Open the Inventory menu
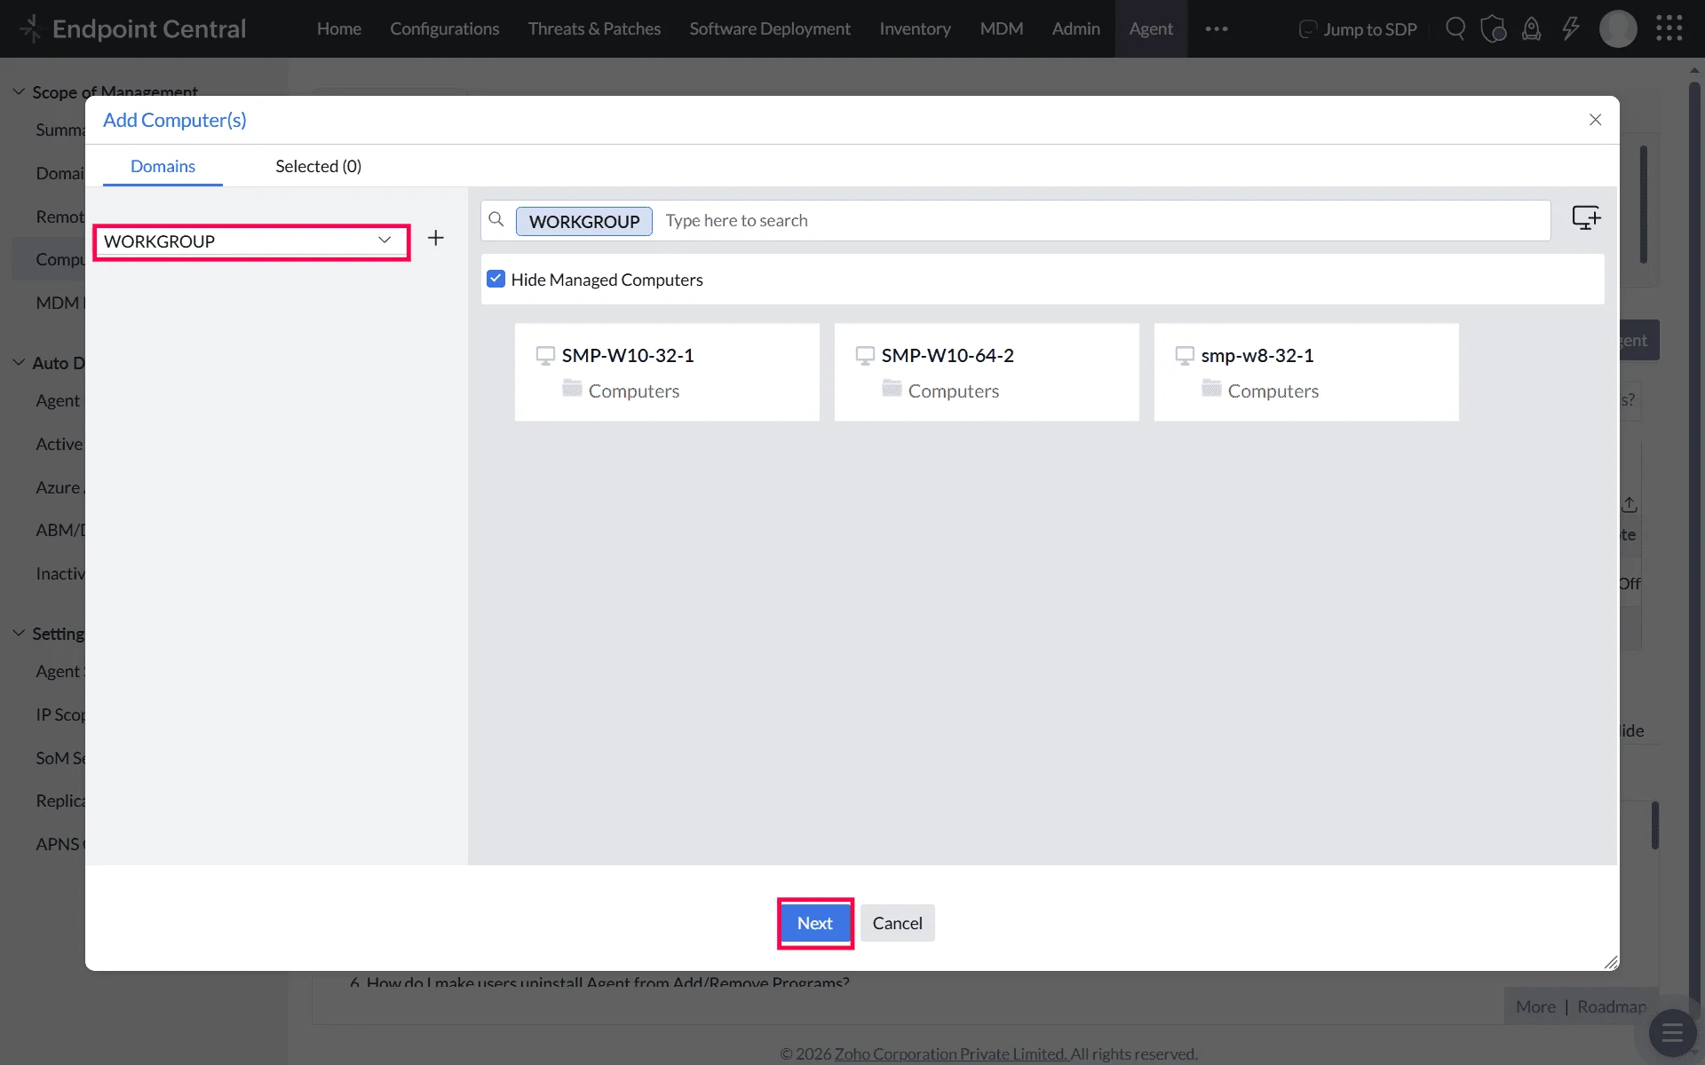 tap(915, 28)
